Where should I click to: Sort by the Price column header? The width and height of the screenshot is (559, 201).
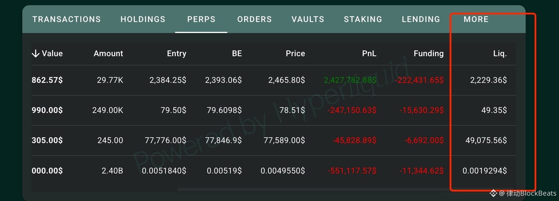pyautogui.click(x=295, y=53)
